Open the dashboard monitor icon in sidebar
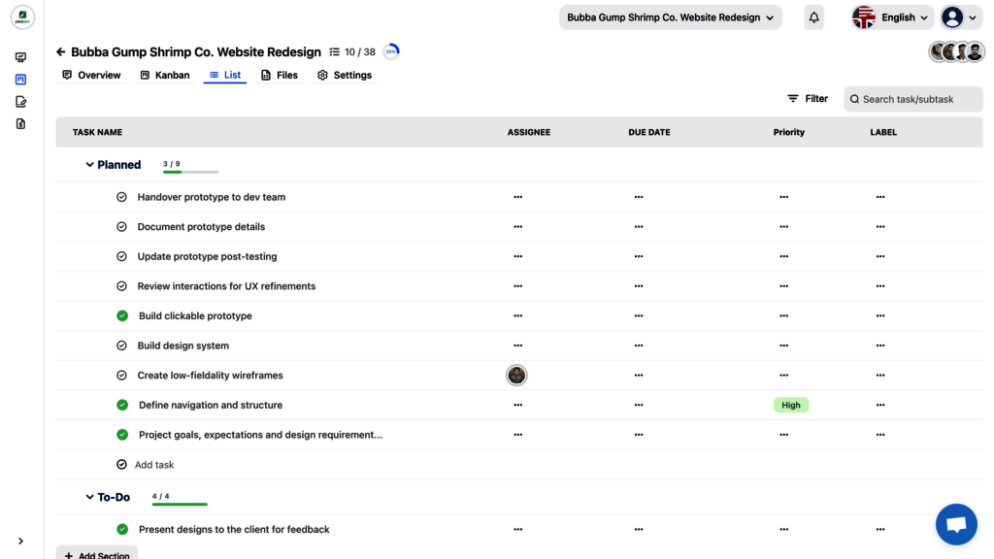 [x=20, y=58]
